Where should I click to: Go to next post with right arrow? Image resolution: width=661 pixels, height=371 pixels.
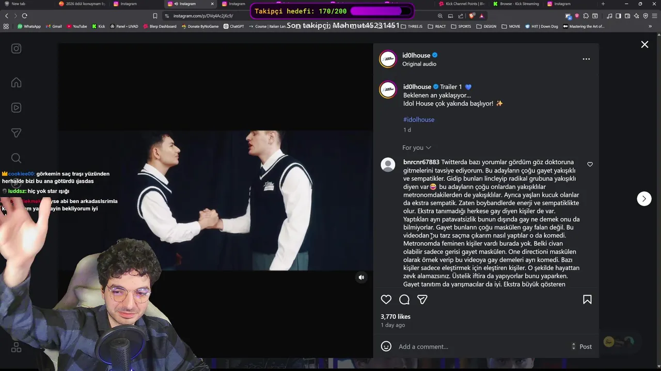tap(644, 198)
